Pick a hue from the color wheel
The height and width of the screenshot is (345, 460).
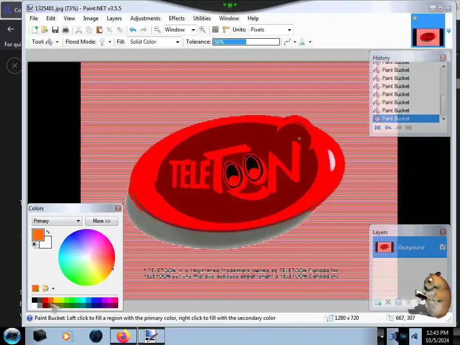[87, 257]
